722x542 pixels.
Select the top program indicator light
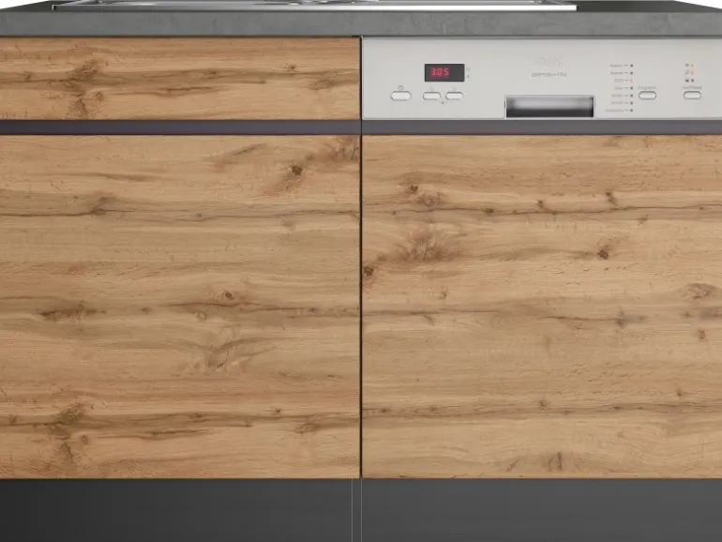pyautogui.click(x=631, y=67)
